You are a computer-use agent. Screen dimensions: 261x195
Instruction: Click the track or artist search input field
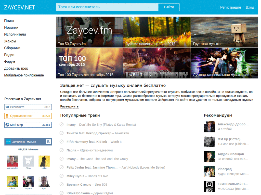[x=107, y=7]
